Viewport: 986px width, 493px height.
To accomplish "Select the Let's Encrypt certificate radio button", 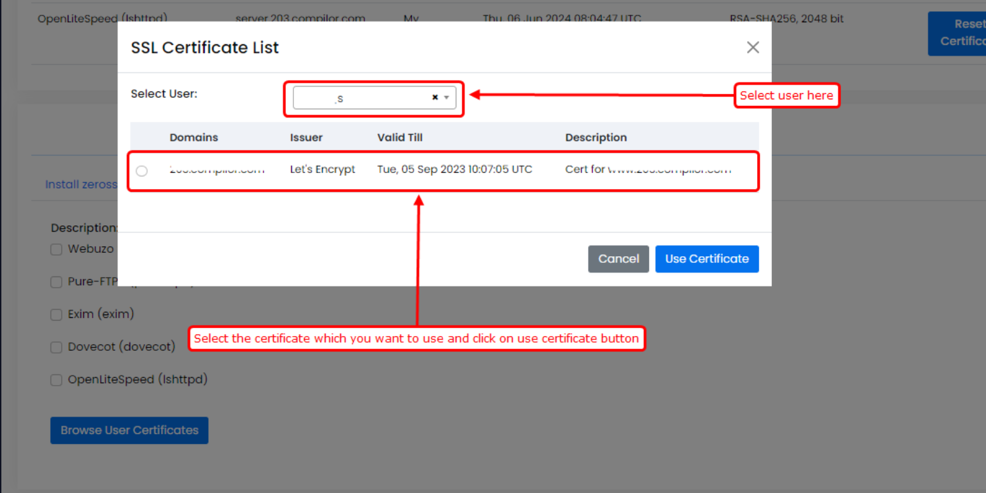I will (x=142, y=171).
